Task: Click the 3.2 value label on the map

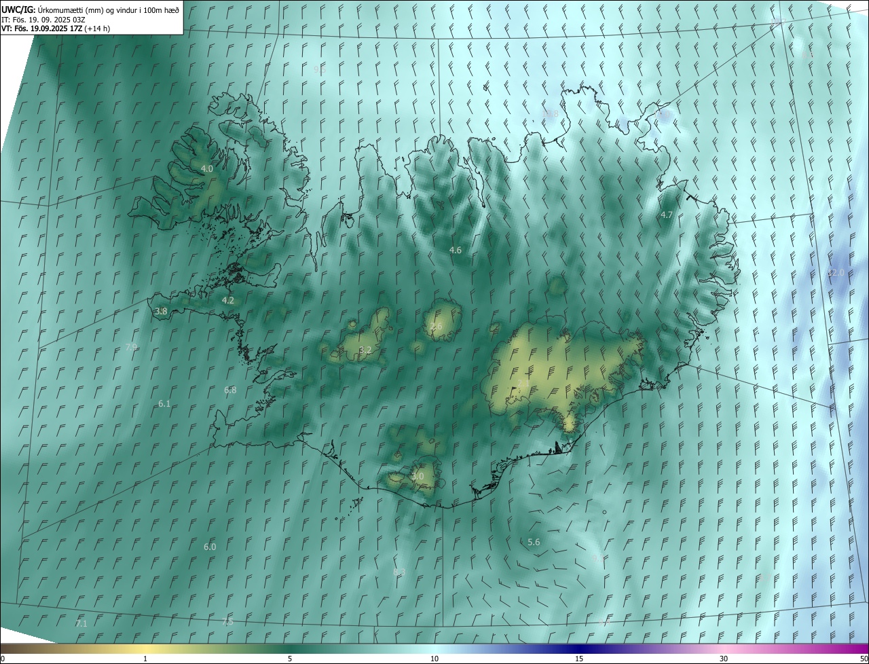Action: [x=365, y=350]
